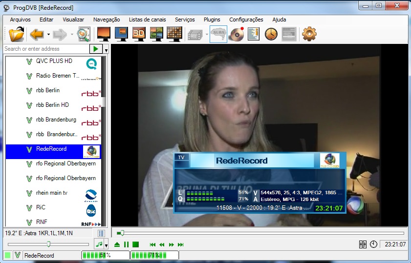This screenshot has width=411, height=263.
Task: Click the timer clock icon by time
Action: click(373, 244)
